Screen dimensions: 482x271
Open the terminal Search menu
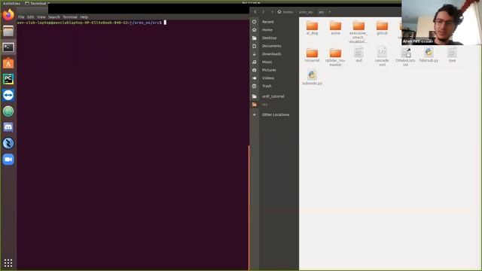[54, 17]
